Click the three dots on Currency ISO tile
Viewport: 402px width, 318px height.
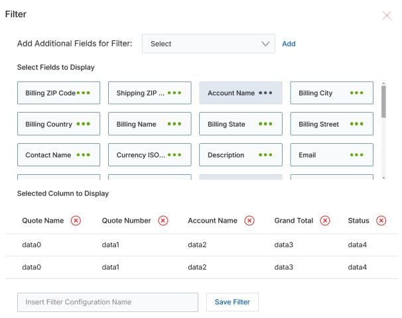(174, 155)
